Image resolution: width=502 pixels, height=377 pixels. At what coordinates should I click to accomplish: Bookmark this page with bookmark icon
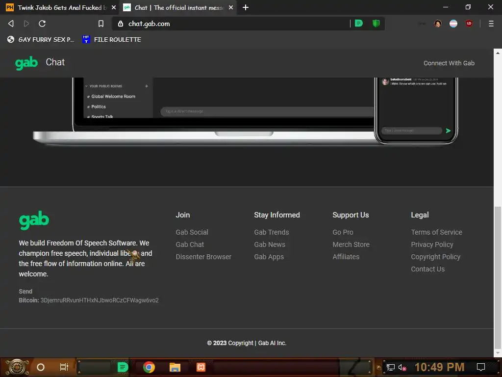[101, 24]
